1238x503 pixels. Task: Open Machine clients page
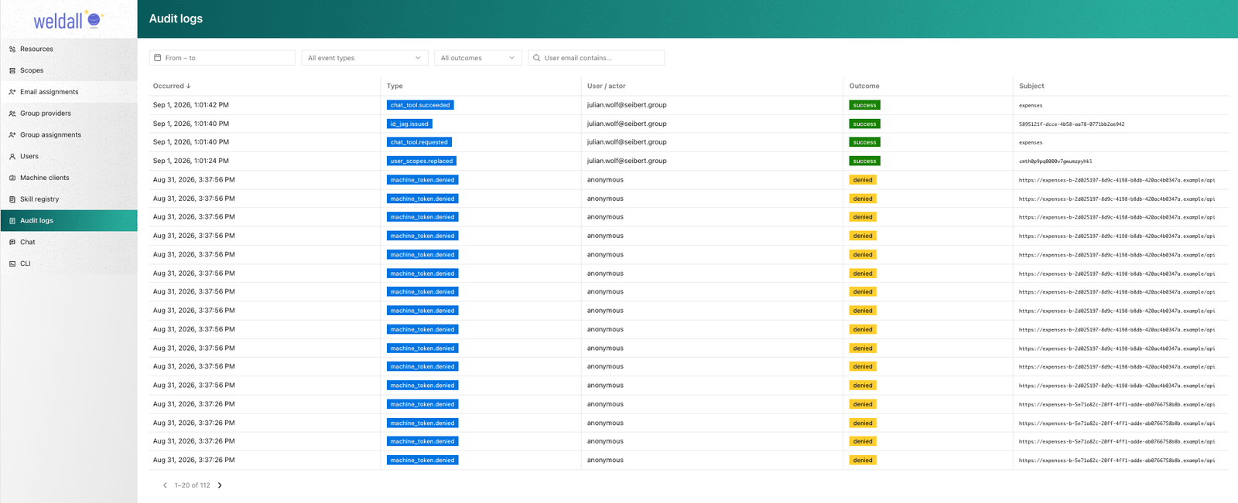click(x=69, y=178)
